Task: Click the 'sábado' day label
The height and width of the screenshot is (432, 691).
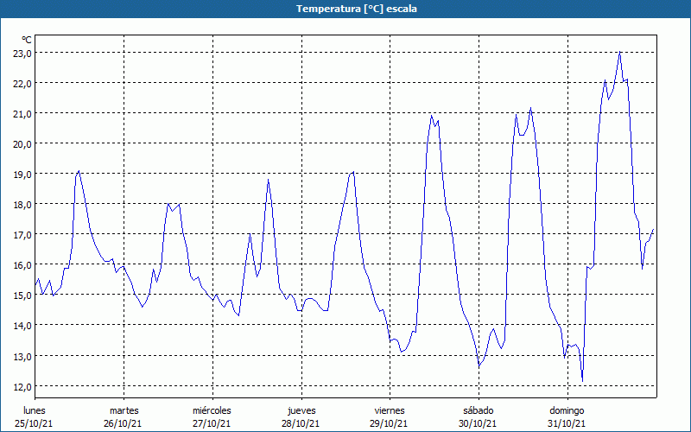Action: coord(479,410)
